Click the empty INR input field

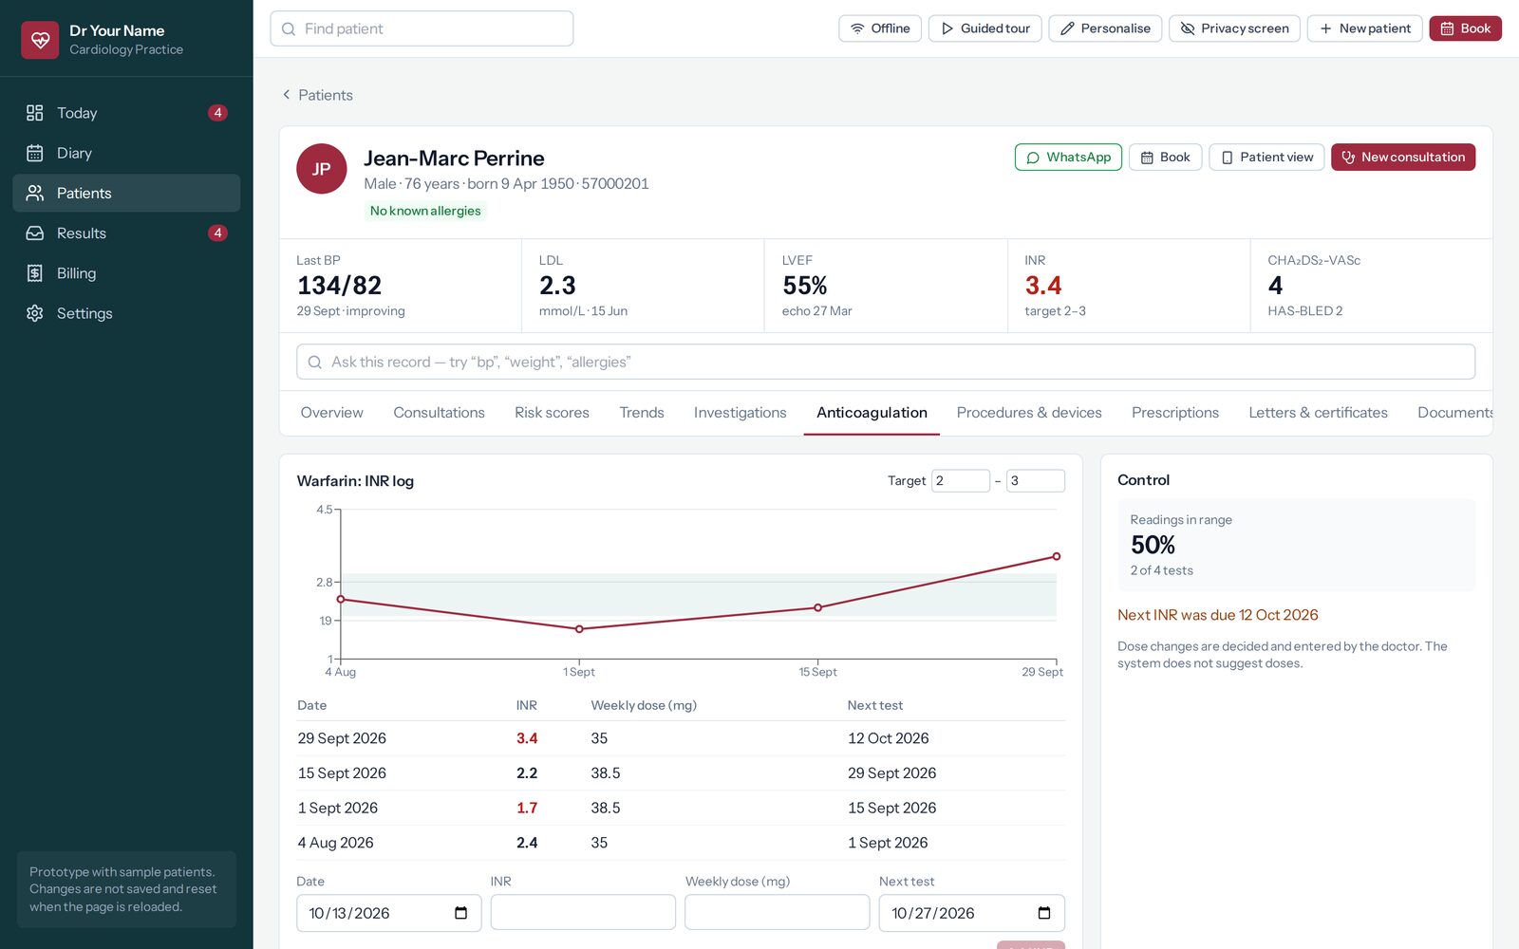[x=583, y=913]
